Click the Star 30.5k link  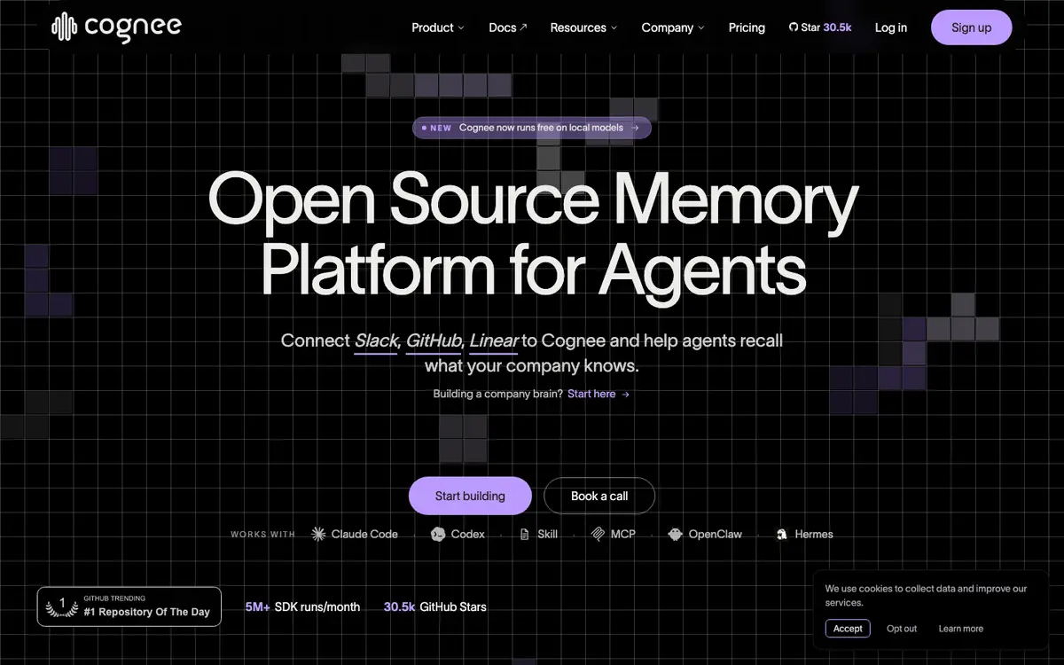820,27
